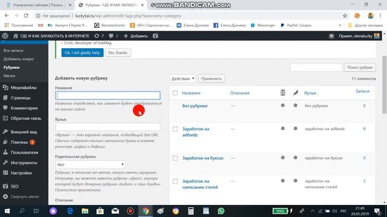Focus the Название input field
This screenshot has width=387, height=217.
(108, 95)
